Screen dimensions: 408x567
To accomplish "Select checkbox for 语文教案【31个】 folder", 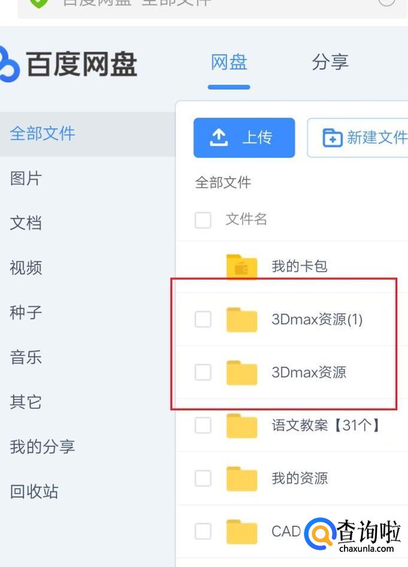I will click(203, 425).
